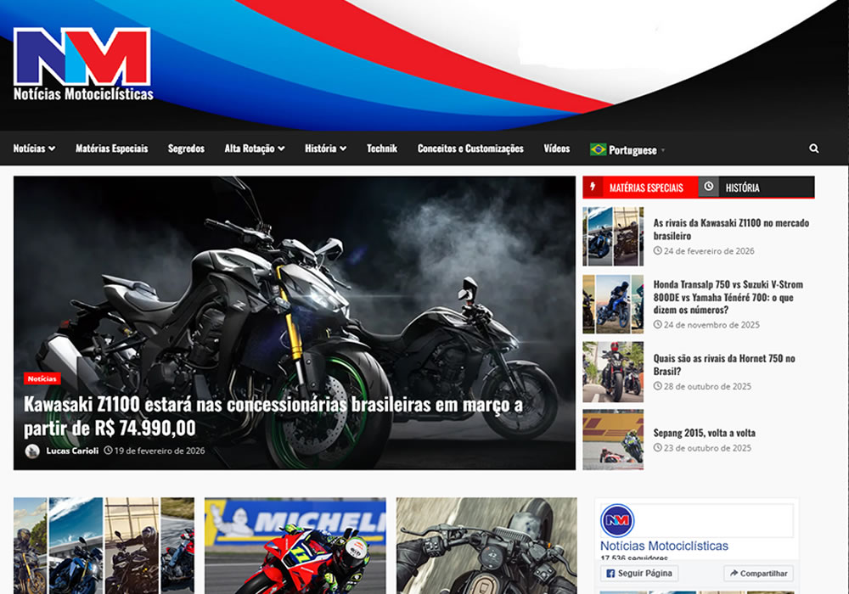Click the NM Facebook page profile icon
The height and width of the screenshot is (594, 849).
point(617,520)
